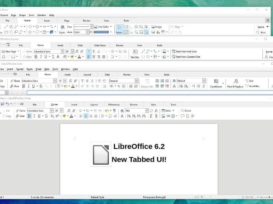Open the Title paragraph style dropdown in Writer
Viewport: 273px width, 204px height.
tap(147, 110)
